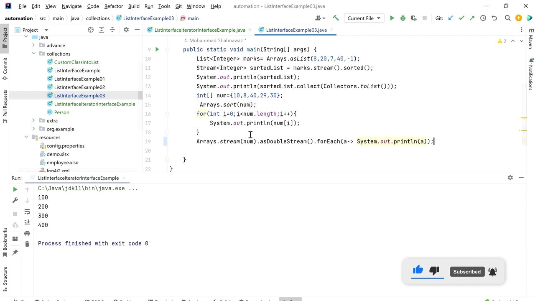Click the Subscribed button
The height and width of the screenshot is (301, 535).
click(467, 272)
